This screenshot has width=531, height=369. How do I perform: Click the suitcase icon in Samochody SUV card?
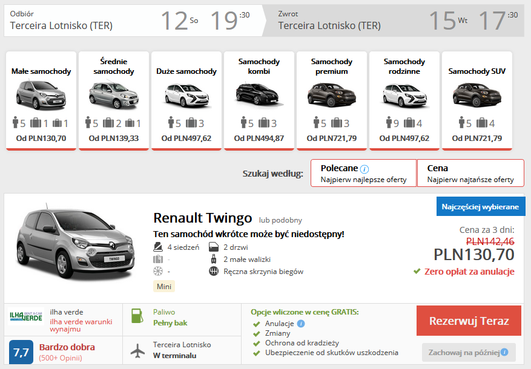pyautogui.click(x=481, y=123)
